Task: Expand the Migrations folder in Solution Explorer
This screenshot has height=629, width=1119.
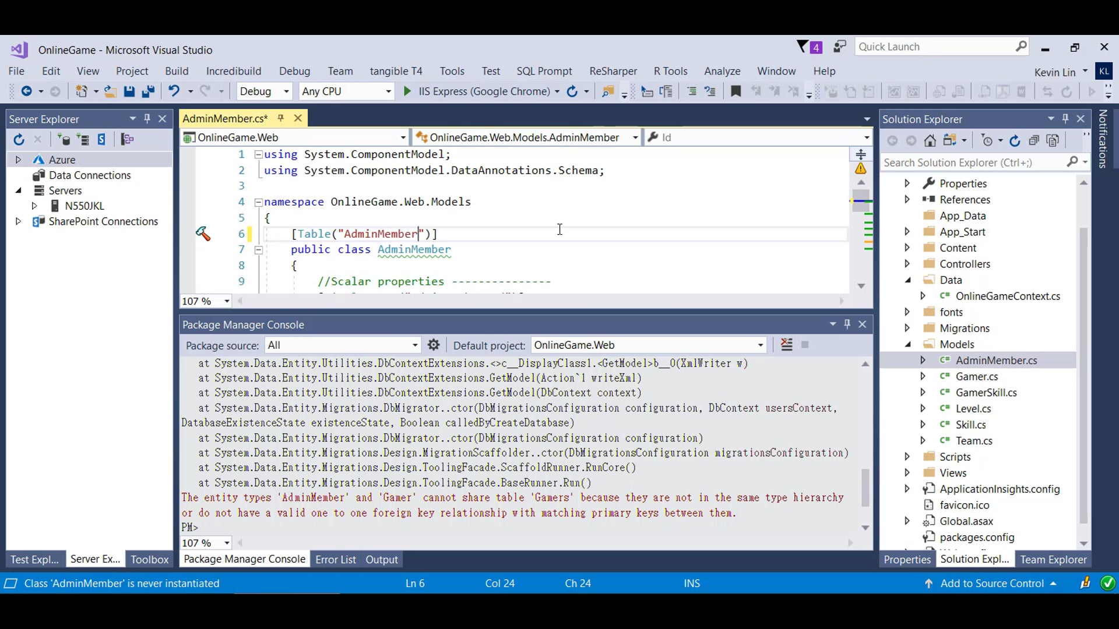Action: (907, 328)
